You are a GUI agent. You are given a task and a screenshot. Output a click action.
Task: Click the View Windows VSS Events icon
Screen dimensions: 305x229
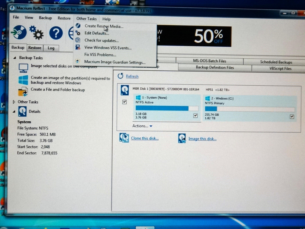click(78, 47)
